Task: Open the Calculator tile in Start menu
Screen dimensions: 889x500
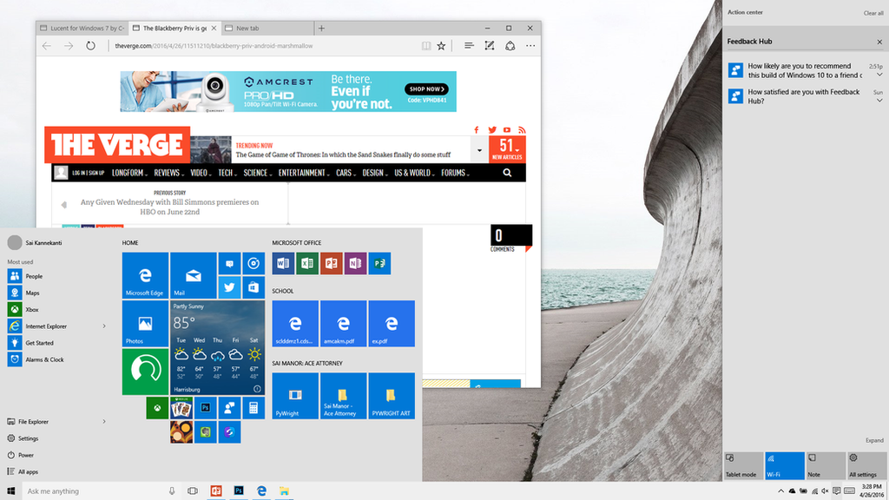Action: click(254, 408)
